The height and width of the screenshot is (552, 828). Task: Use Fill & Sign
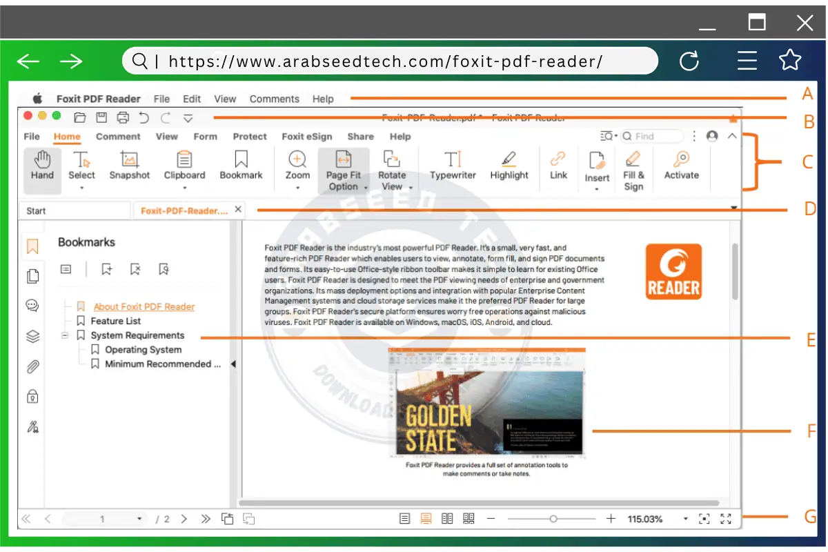point(633,168)
